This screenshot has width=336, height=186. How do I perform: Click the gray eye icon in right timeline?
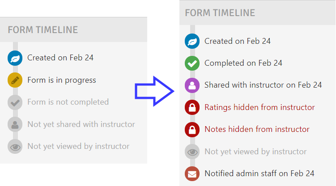point(192,152)
